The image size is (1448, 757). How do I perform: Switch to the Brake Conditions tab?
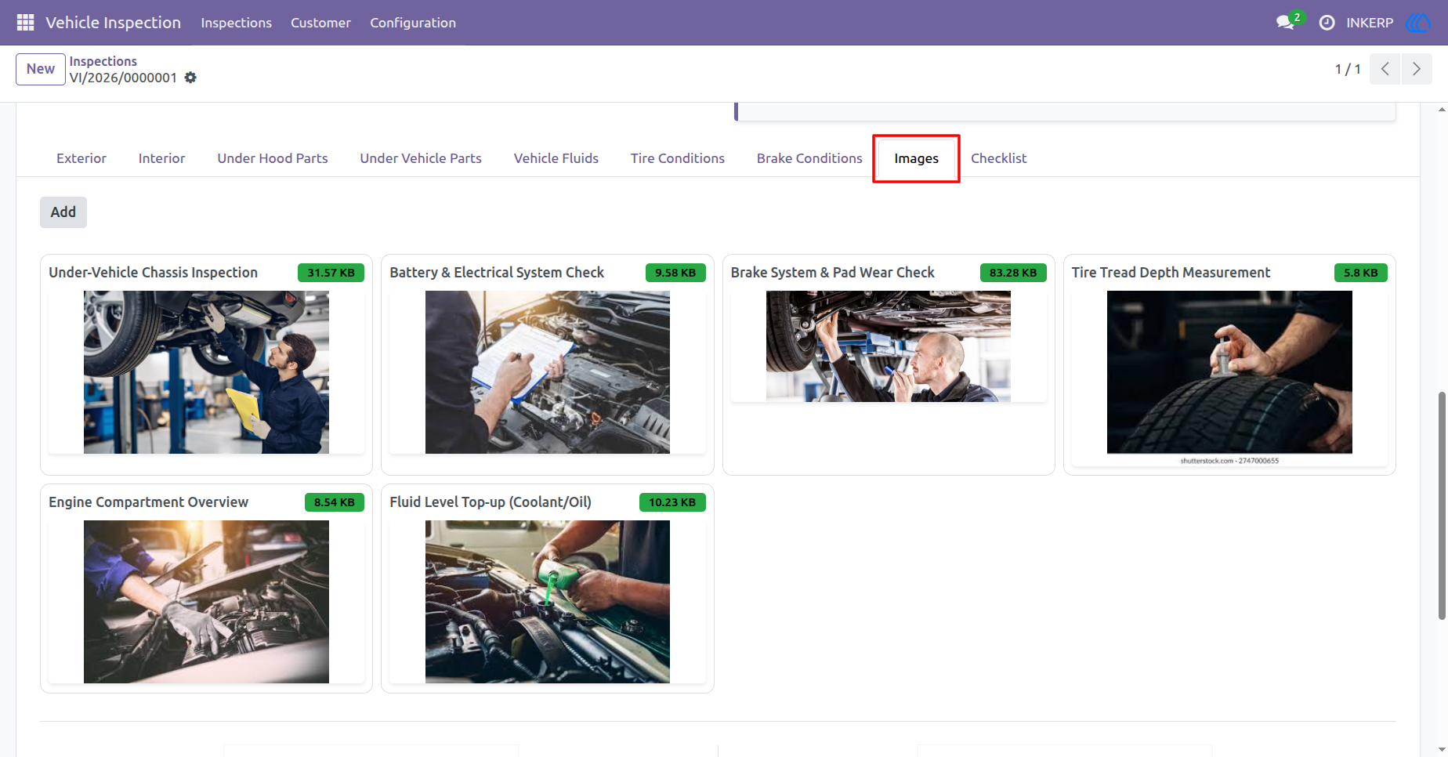[809, 158]
